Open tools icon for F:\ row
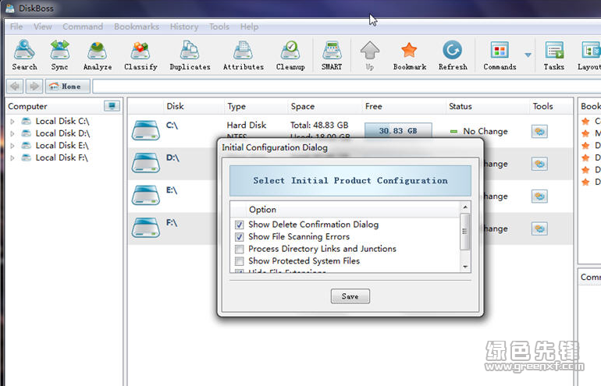The image size is (601, 386). click(539, 228)
